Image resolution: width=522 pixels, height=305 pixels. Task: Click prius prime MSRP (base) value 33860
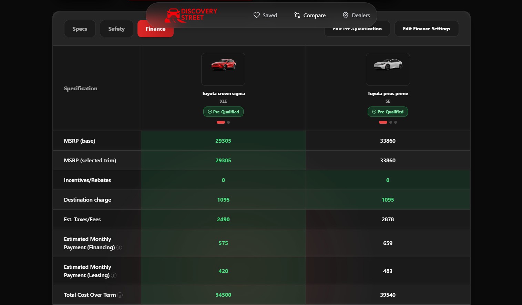click(x=388, y=141)
